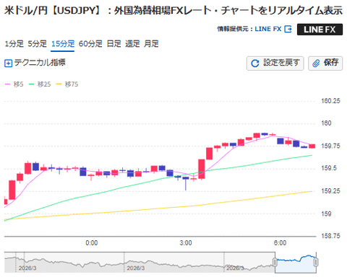Select the 15分足 timeframe tab

tap(63, 44)
